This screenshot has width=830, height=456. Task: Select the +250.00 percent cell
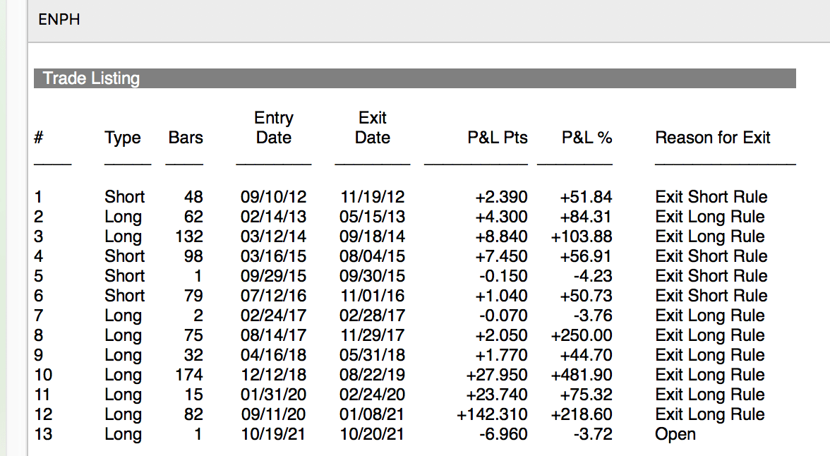point(582,335)
